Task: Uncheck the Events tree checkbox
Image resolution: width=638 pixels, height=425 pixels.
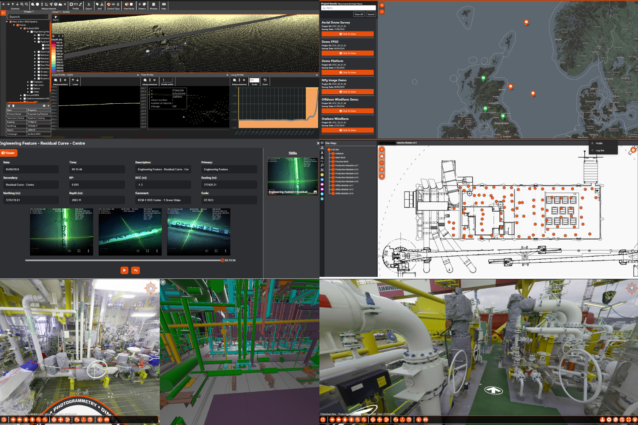Action: click(17, 25)
